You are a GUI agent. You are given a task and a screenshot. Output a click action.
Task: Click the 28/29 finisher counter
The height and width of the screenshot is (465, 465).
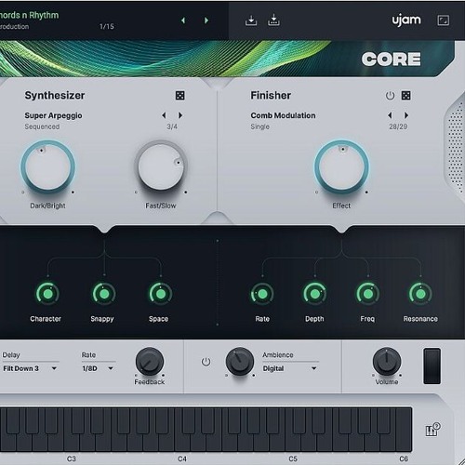point(398,126)
